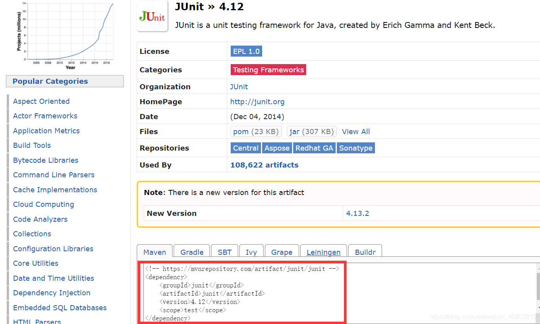Click the New Version label cell
Viewport: 540px width, 324px height.
coord(243,214)
